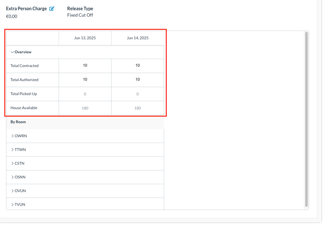Click the Jun 14, 2025 column header
This screenshot has width=324, height=225.
138,38
